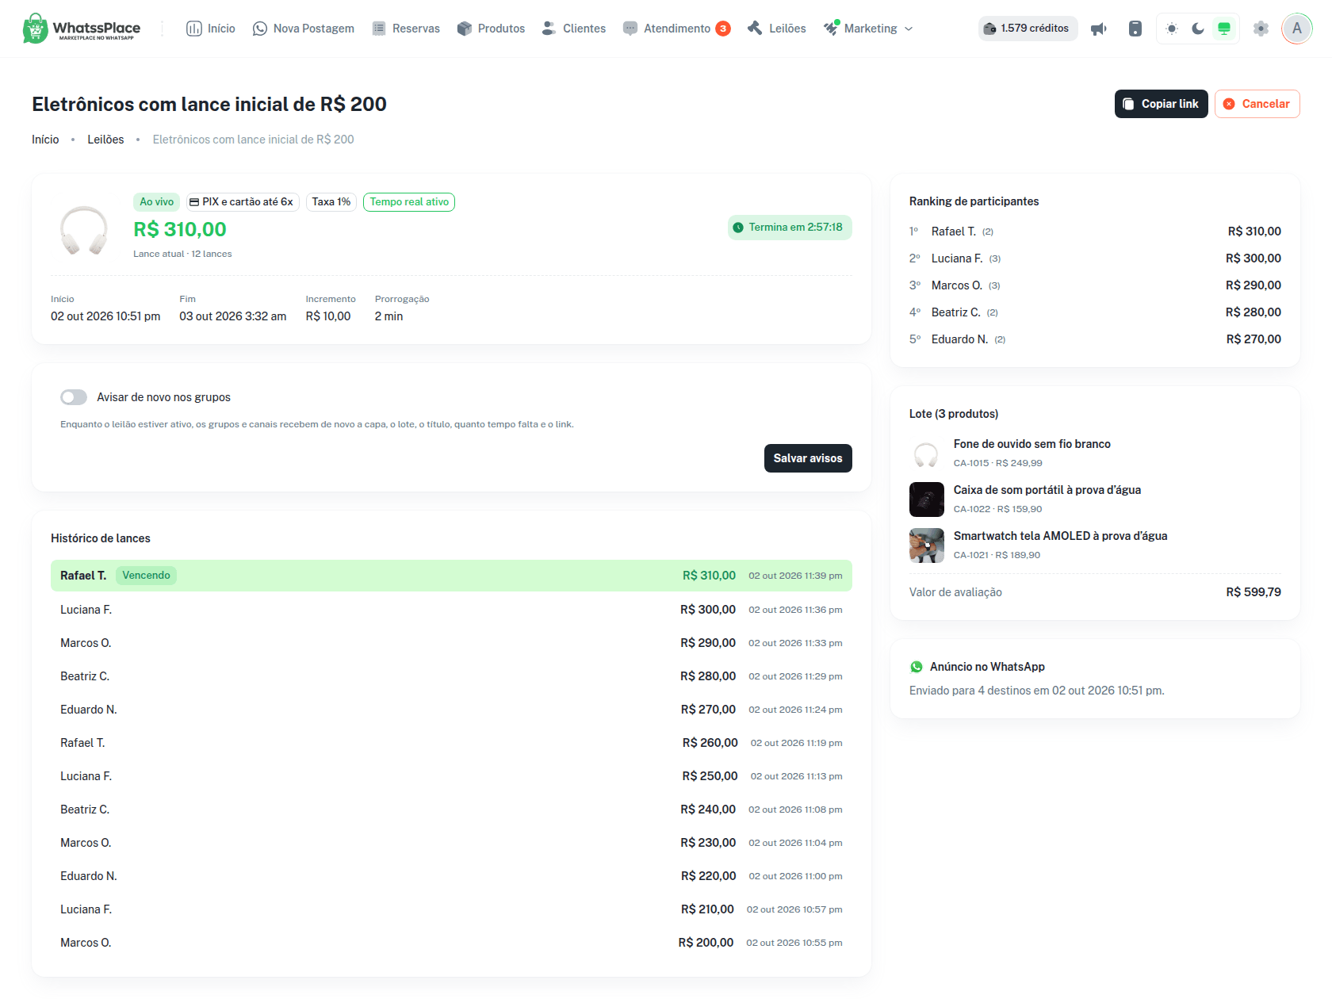Click the Fone de ouvido lot thumbnail
The height and width of the screenshot is (999, 1332).
[x=926, y=454]
